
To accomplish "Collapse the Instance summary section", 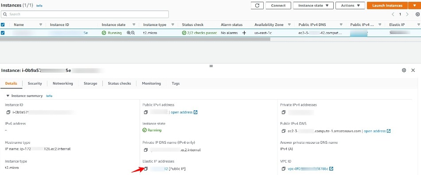I will click(x=8, y=96).
